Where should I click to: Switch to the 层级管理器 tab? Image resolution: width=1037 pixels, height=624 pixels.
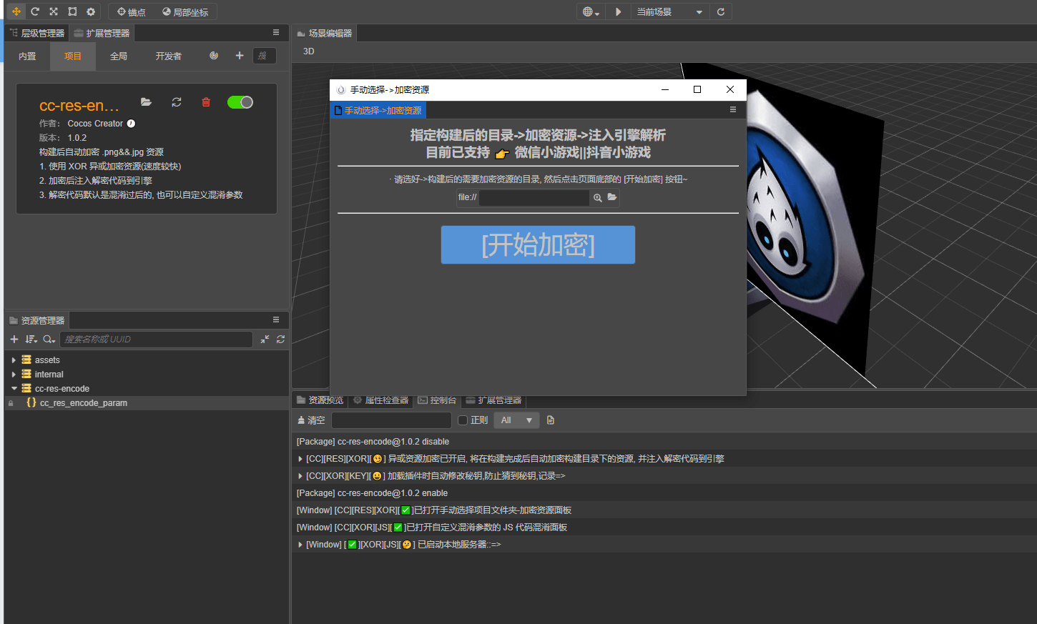point(37,33)
